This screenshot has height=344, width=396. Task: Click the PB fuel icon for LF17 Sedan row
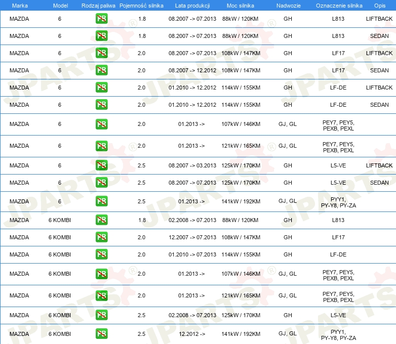101,70
